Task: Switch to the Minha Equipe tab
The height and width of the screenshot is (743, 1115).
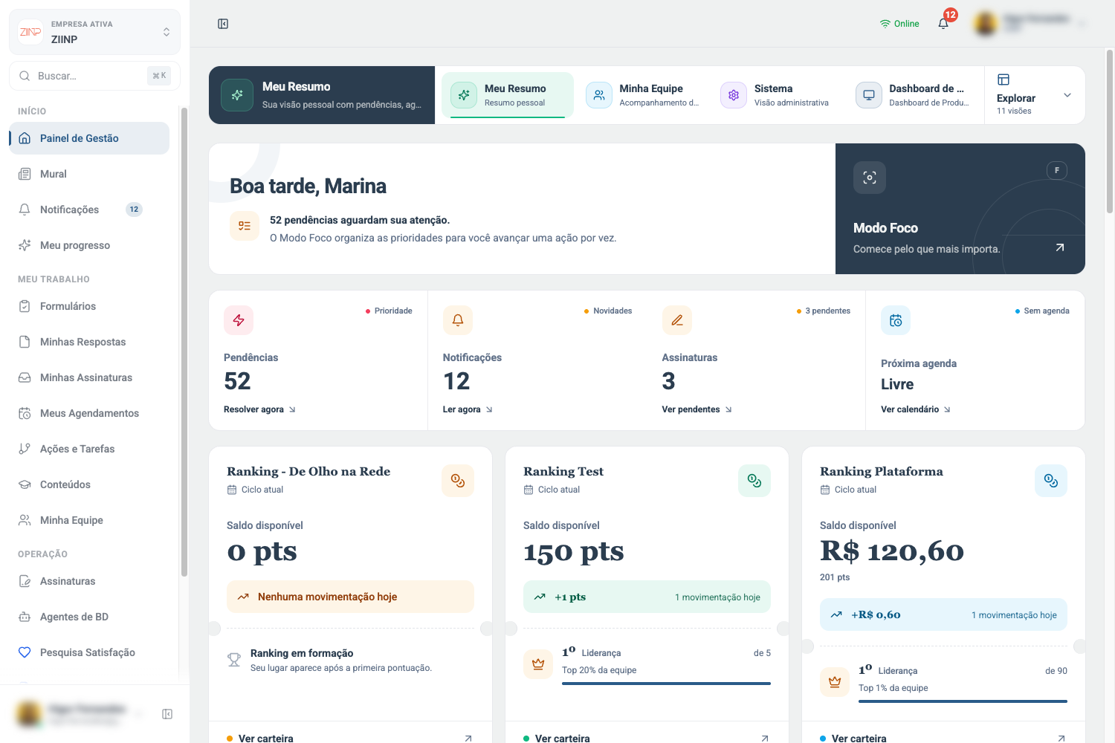Action: 642,95
